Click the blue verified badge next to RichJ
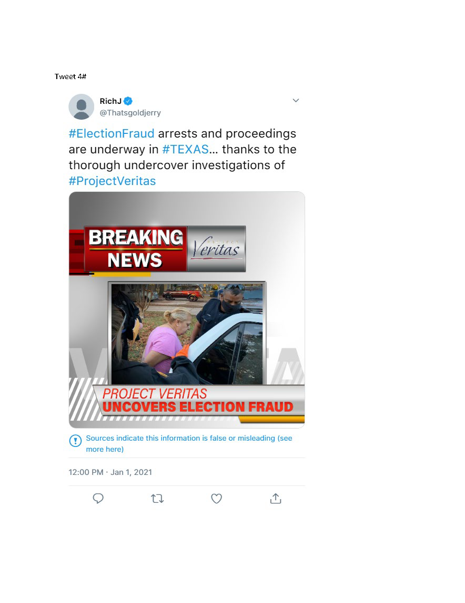Image resolution: width=465 pixels, height=603 pixels. [128, 101]
